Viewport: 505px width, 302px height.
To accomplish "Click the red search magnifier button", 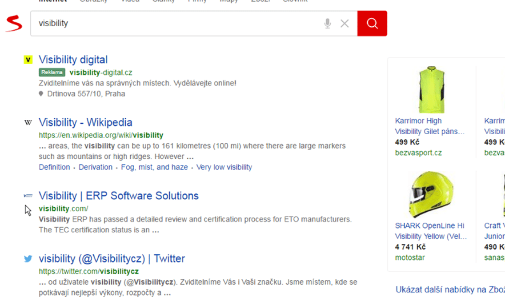I will pyautogui.click(x=372, y=23).
